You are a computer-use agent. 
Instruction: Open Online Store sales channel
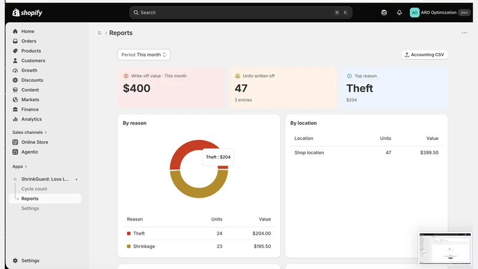pos(35,142)
